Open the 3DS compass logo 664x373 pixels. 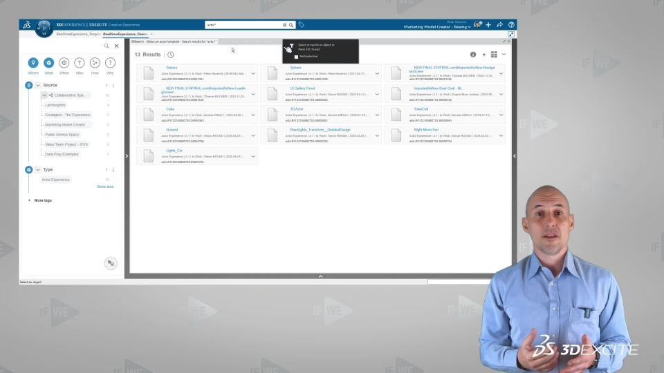point(27,25)
